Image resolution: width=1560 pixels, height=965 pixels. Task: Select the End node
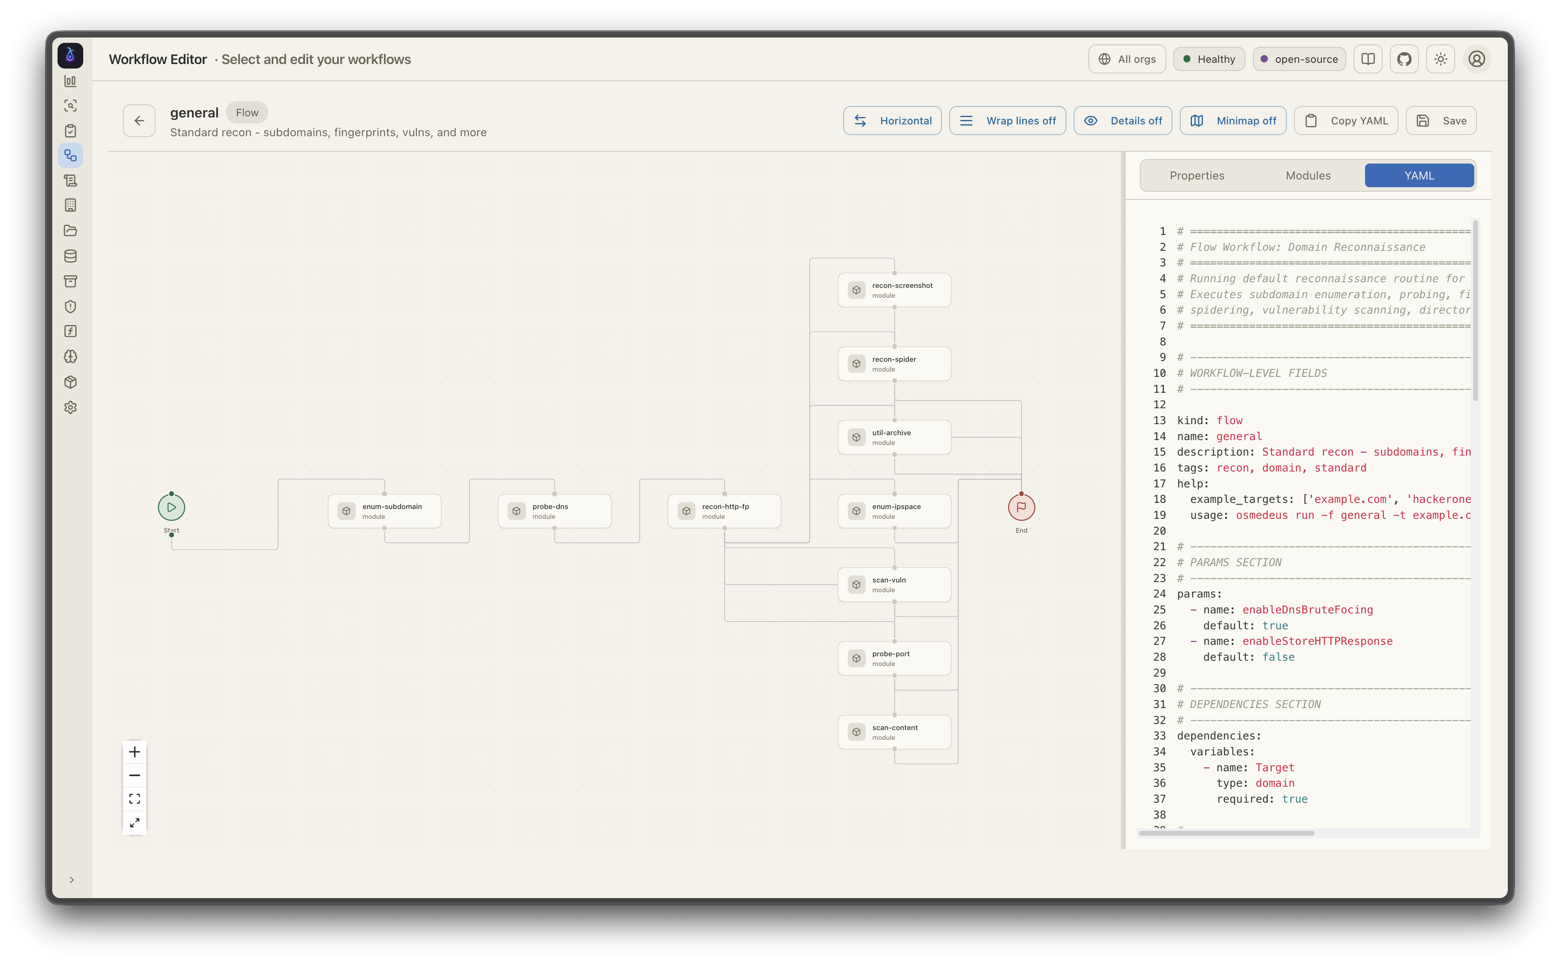point(1021,507)
